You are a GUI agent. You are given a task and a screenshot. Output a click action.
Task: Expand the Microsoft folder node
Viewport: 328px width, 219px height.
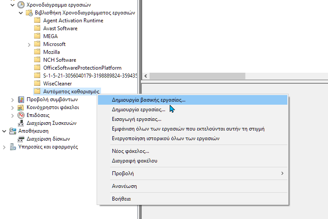(29, 44)
